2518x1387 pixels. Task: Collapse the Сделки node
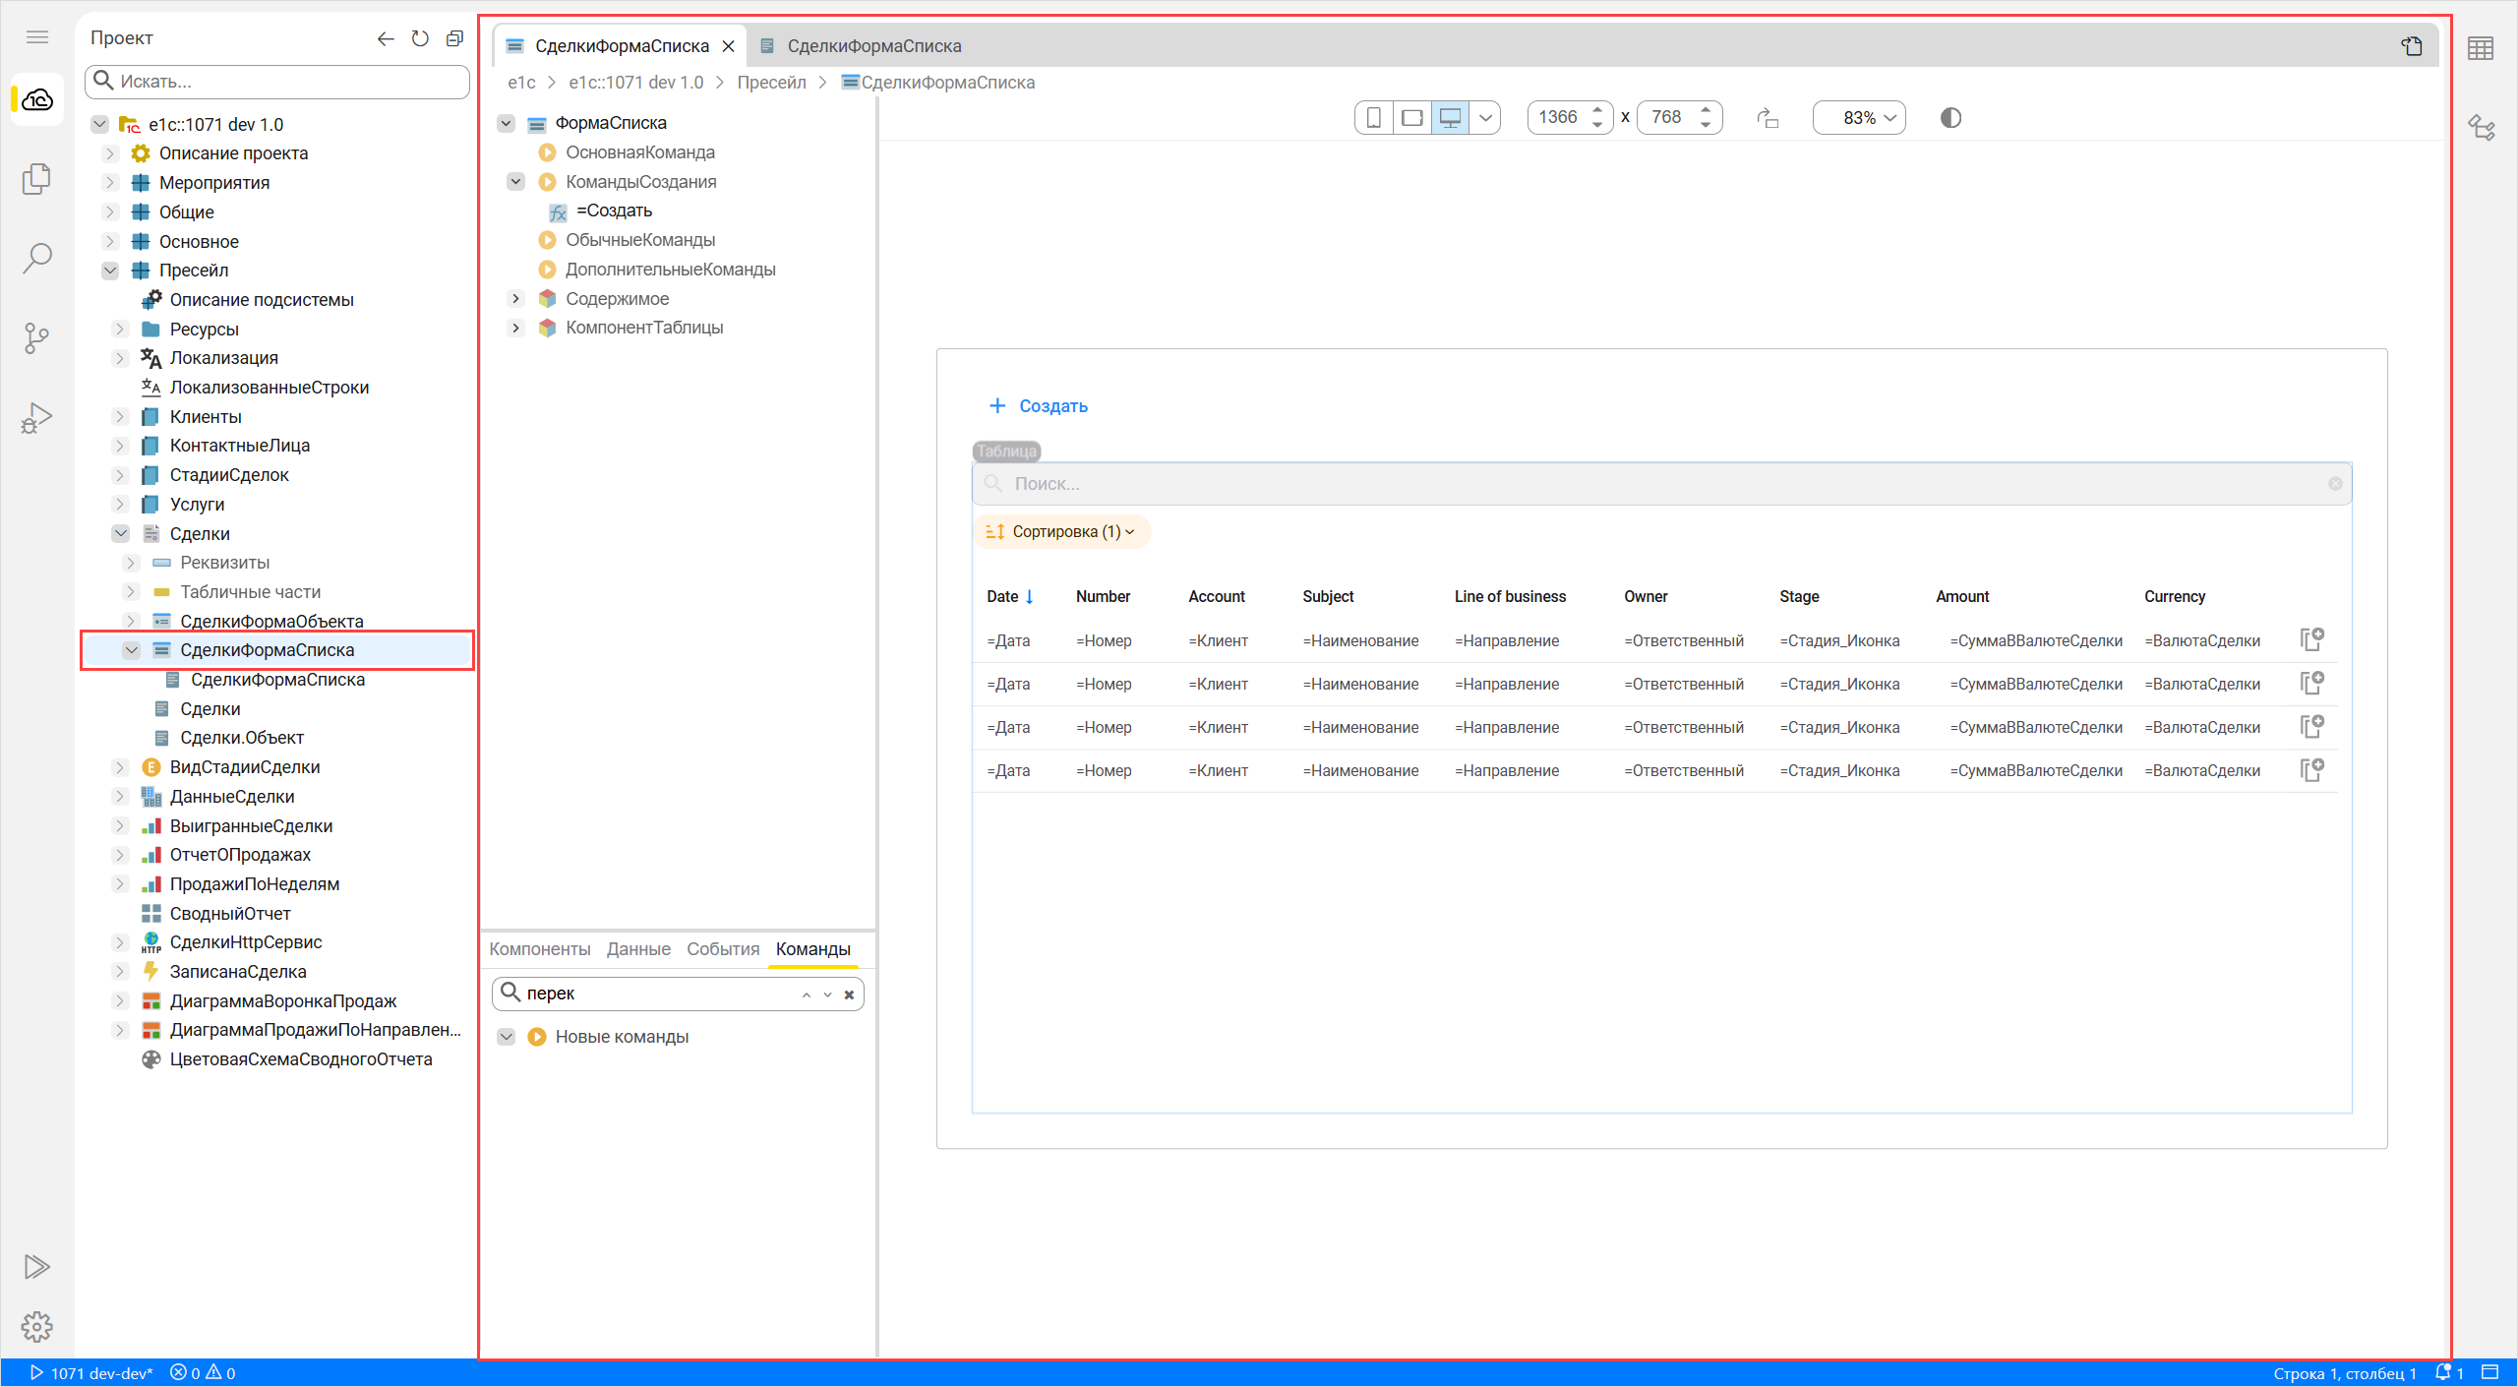[120, 534]
